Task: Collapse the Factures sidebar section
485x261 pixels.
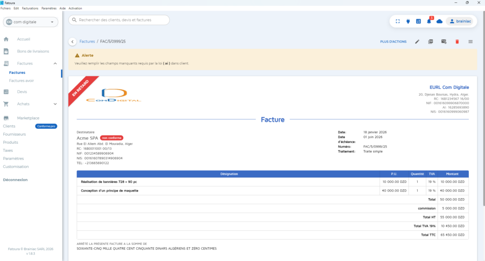Action: click(55, 63)
